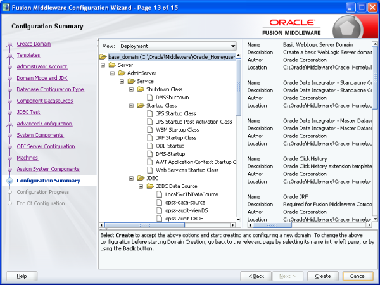Cancel the configuration wizard

pos(358,276)
